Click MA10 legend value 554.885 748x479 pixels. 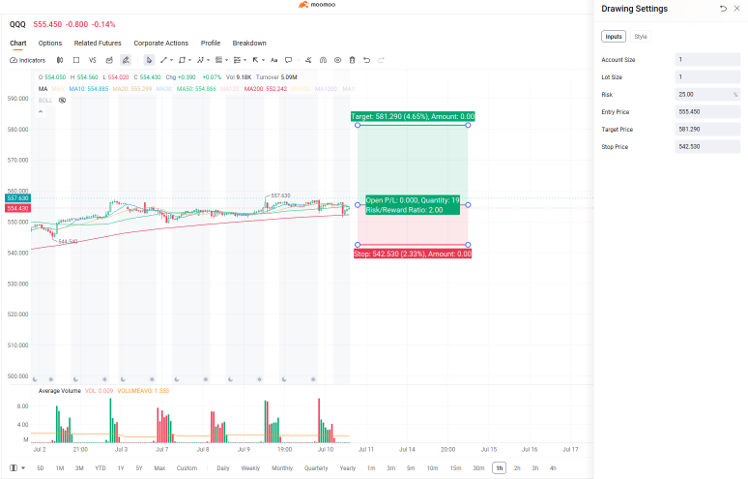(89, 89)
